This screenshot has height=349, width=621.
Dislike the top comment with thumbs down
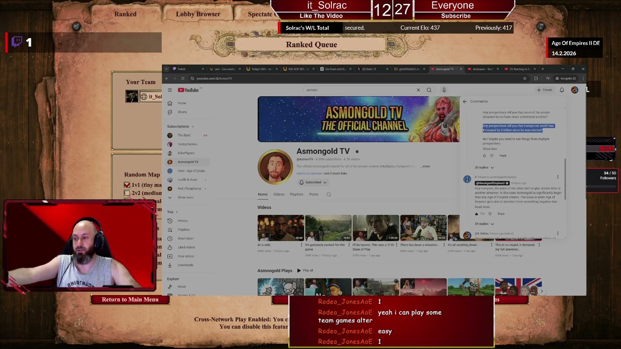[x=491, y=156]
